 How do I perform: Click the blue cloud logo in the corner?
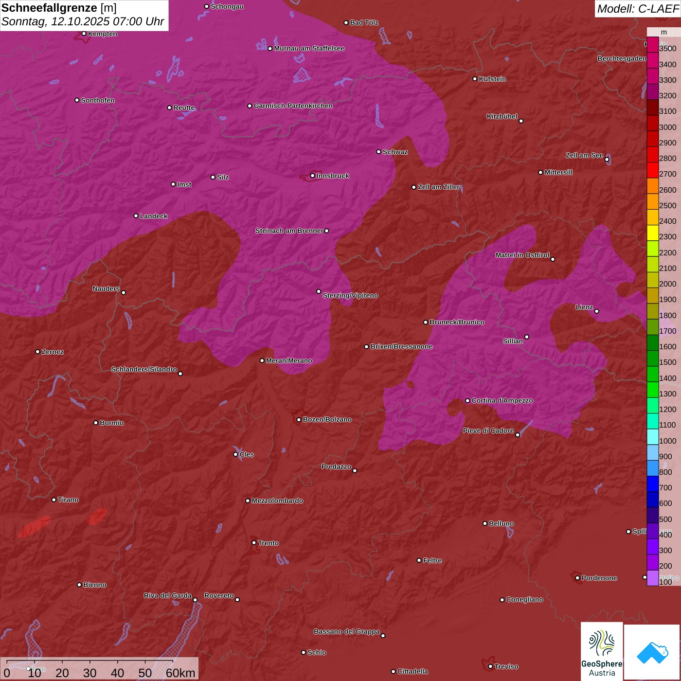tap(652, 653)
